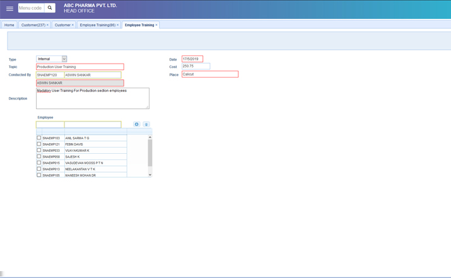Viewport: 451px width, 278px height.
Task: Click the Description box resize handle
Action: point(147,107)
